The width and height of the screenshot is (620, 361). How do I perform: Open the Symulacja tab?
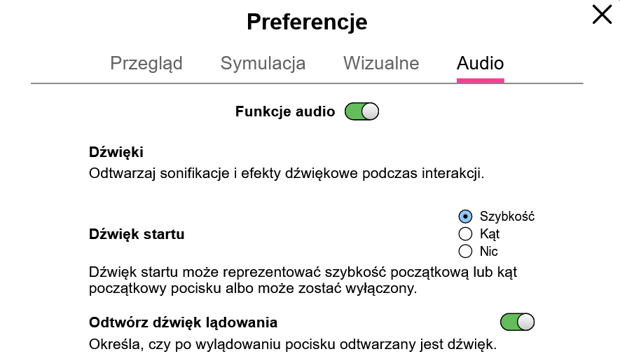pyautogui.click(x=263, y=63)
